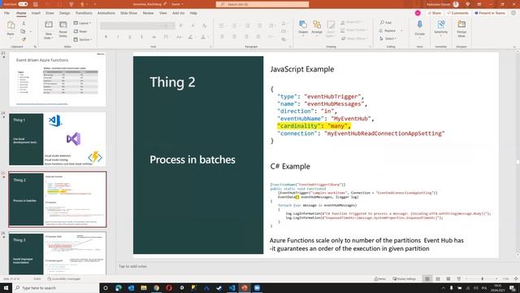Toggle Bold formatting
Viewport: 520px width, 293px height.
click(106, 37)
